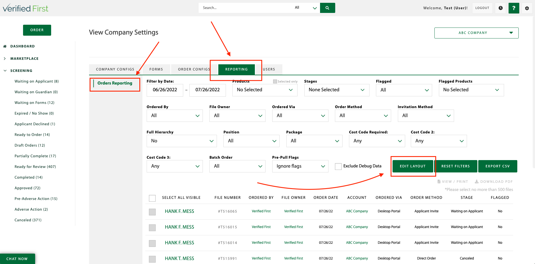Open the Stages None Selected dropdown
Viewport: 535px width, 264px height.
[337, 90]
